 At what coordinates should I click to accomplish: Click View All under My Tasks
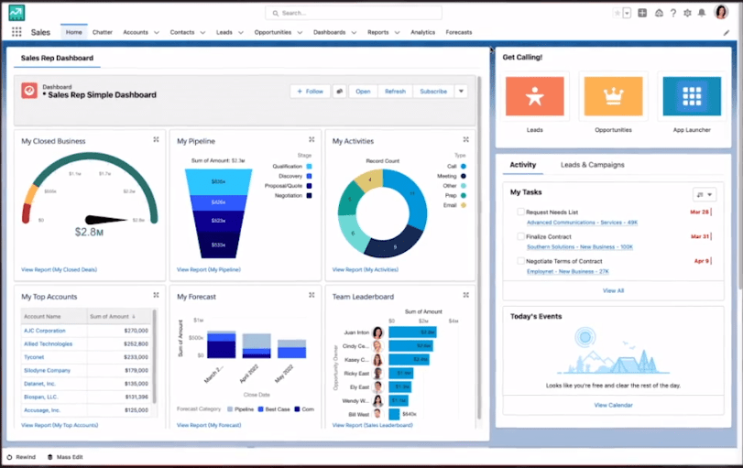coord(613,291)
